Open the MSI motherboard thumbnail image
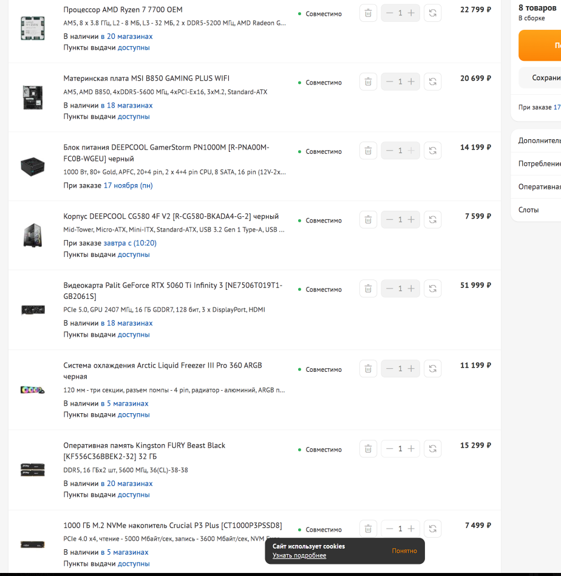This screenshot has width=561, height=576. (x=33, y=97)
